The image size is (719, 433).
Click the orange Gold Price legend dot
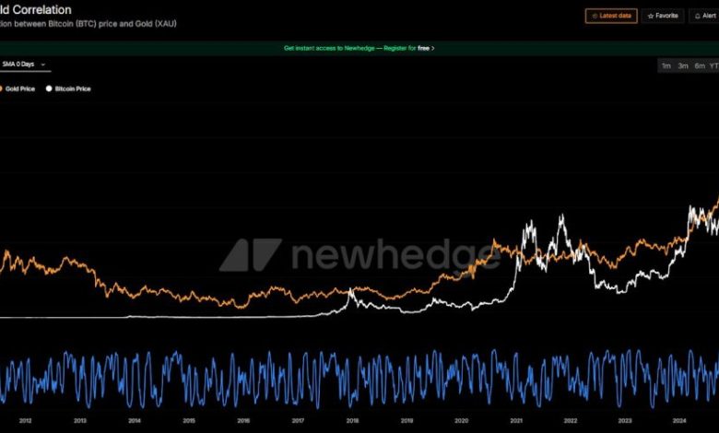(1, 89)
